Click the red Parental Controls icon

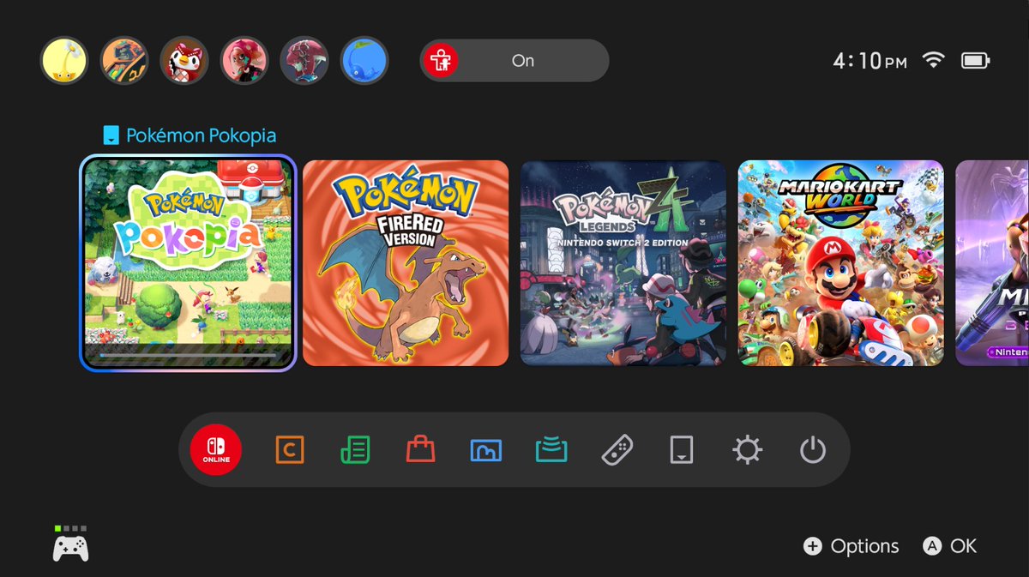pos(442,61)
